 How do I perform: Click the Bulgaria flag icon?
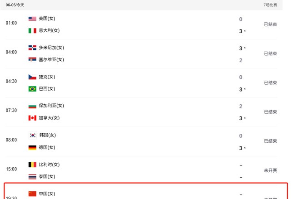[x=32, y=106]
